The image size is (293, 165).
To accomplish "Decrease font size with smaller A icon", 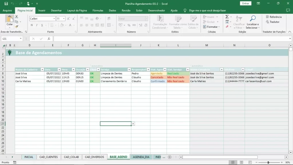I will coord(74,19).
